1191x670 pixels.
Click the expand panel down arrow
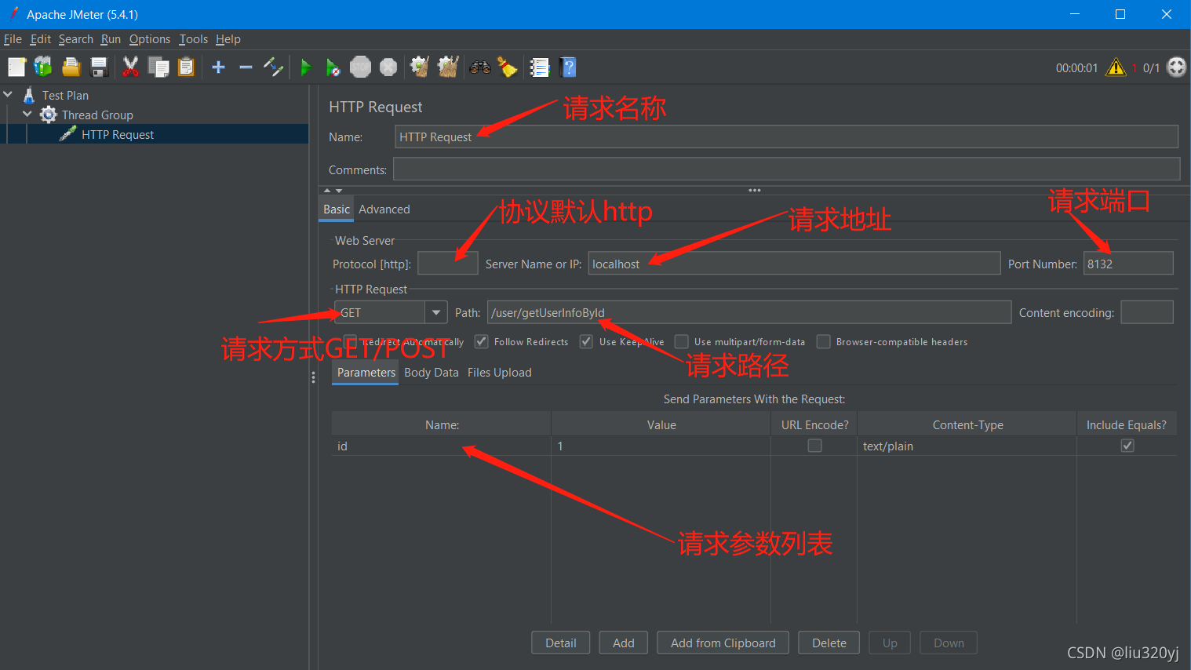tap(339, 191)
